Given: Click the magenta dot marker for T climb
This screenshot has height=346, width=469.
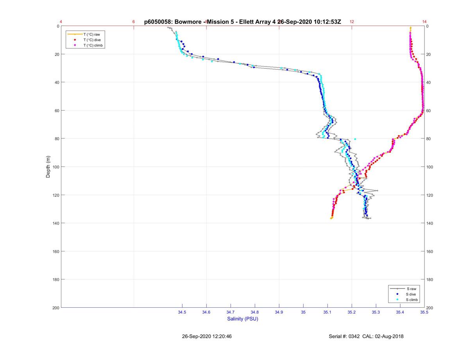Looking at the screenshot, I should click(x=75, y=45).
